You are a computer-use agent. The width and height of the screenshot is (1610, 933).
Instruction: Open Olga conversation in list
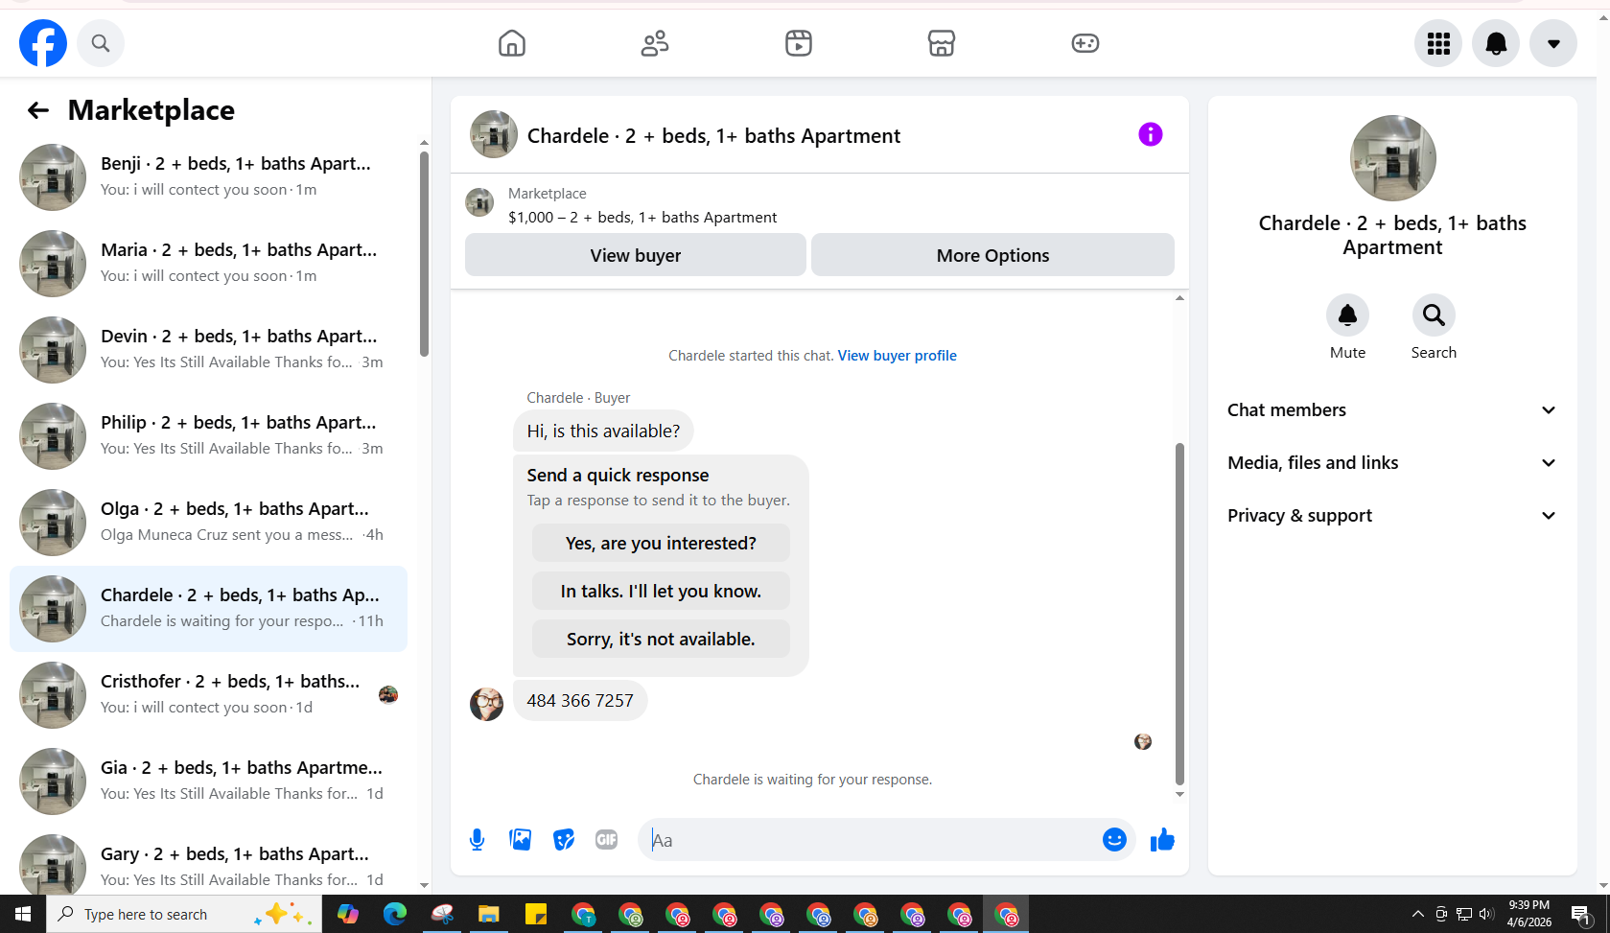point(208,523)
